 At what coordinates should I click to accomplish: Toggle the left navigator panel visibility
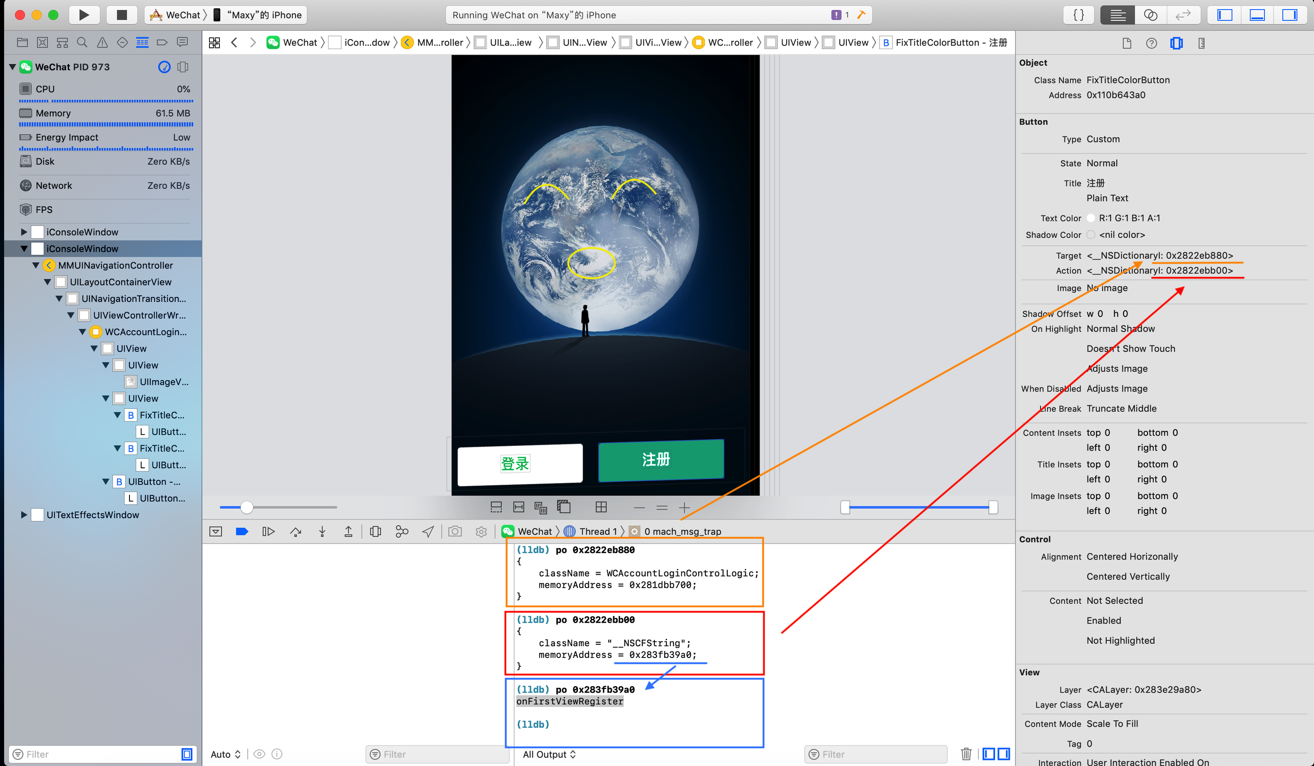pyautogui.click(x=1224, y=15)
